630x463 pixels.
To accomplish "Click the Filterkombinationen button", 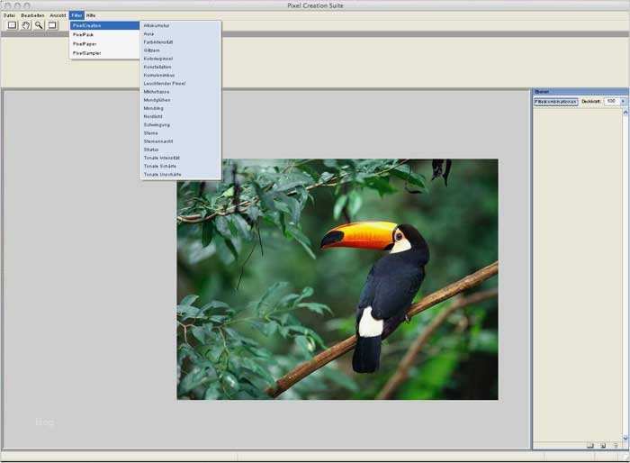I will point(555,101).
